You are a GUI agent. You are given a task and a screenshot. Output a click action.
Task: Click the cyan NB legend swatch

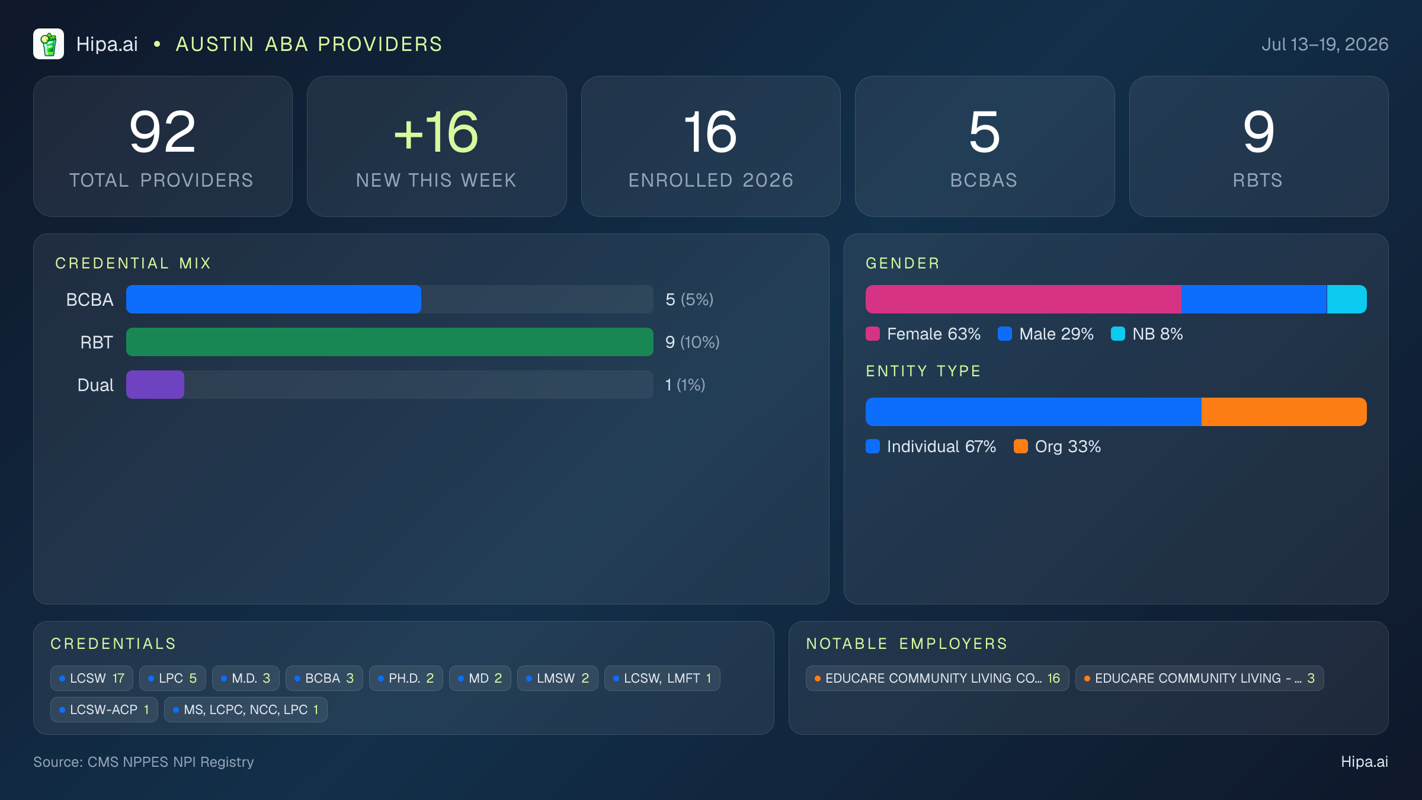click(x=1118, y=334)
